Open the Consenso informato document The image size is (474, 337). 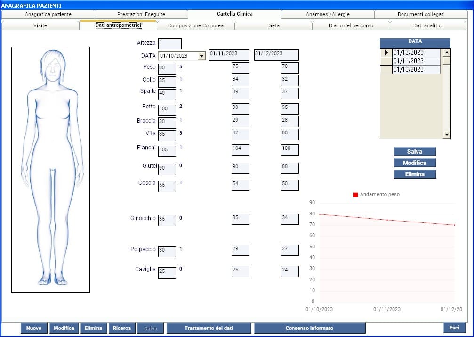point(310,328)
